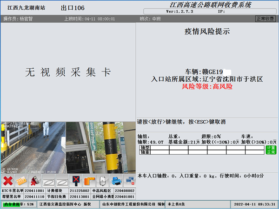This screenshot has width=279, height=209.
Task: Click the IC card icon
Action: [x=21, y=180]
